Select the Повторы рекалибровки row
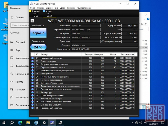The width and height of the screenshot is (168, 126). click(82, 80)
